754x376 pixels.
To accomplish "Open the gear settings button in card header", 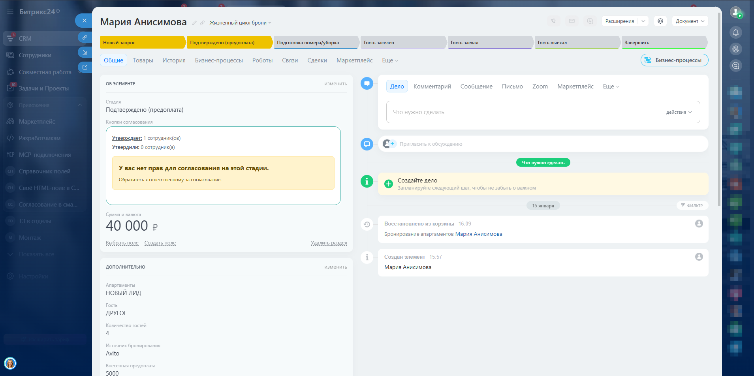I will point(660,21).
